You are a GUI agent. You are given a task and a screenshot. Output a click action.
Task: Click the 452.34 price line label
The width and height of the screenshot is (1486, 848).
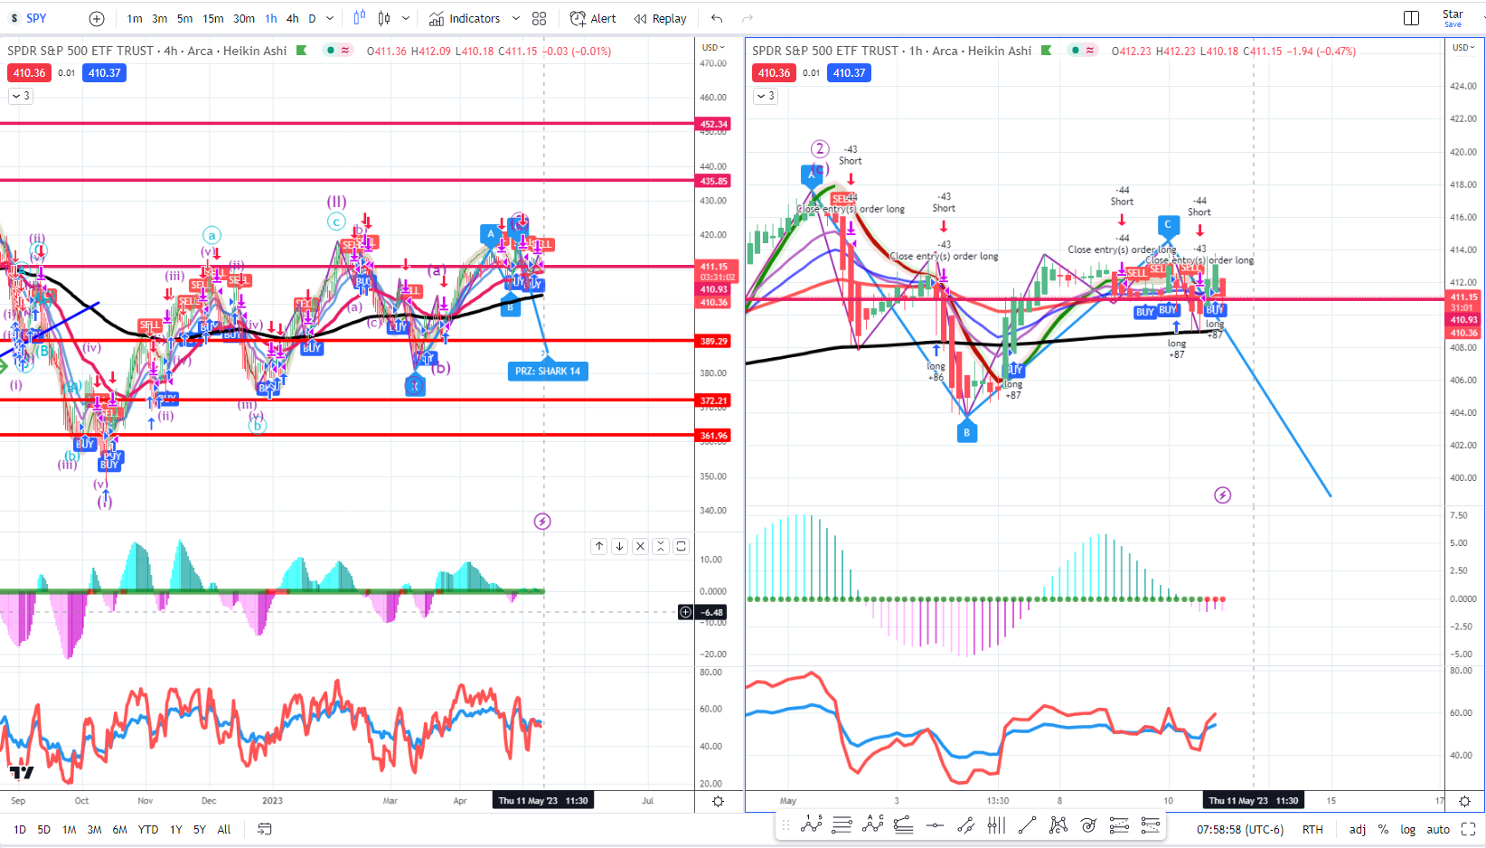point(713,124)
